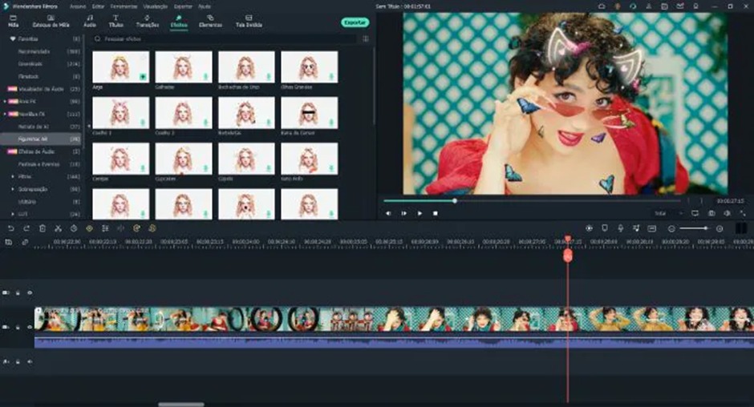Open the Títulos tab
754x407 pixels.
tap(116, 21)
